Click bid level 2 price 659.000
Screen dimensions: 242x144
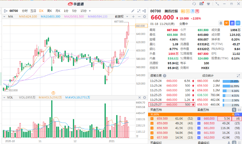(x=162, y=123)
